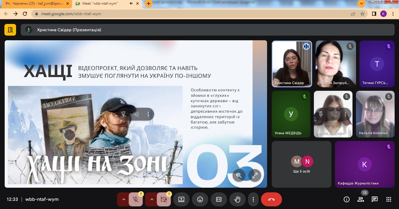Open more options three-dot menu

pyautogui.click(x=253, y=199)
